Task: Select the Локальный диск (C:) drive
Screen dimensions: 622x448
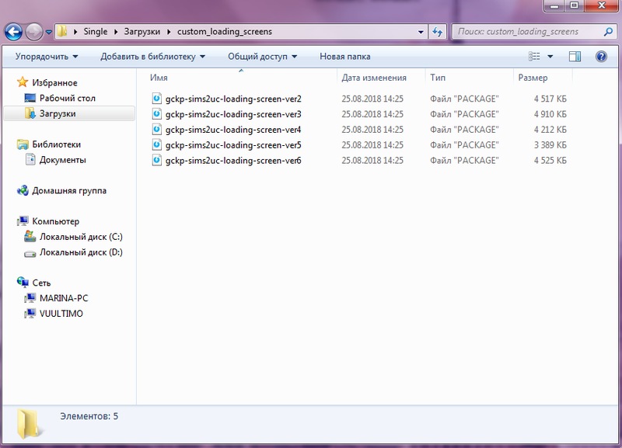Action: [81, 237]
